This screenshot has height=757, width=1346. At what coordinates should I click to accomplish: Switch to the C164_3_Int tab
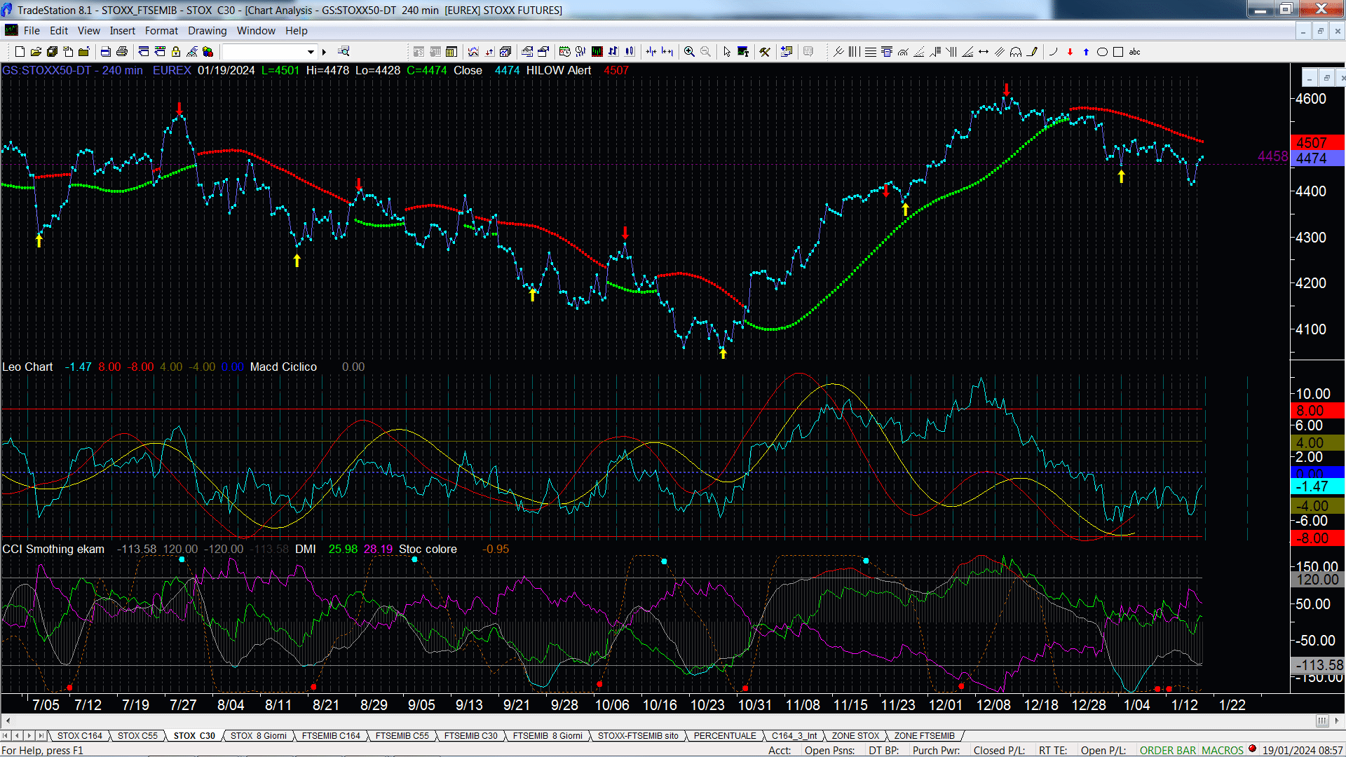tap(794, 736)
